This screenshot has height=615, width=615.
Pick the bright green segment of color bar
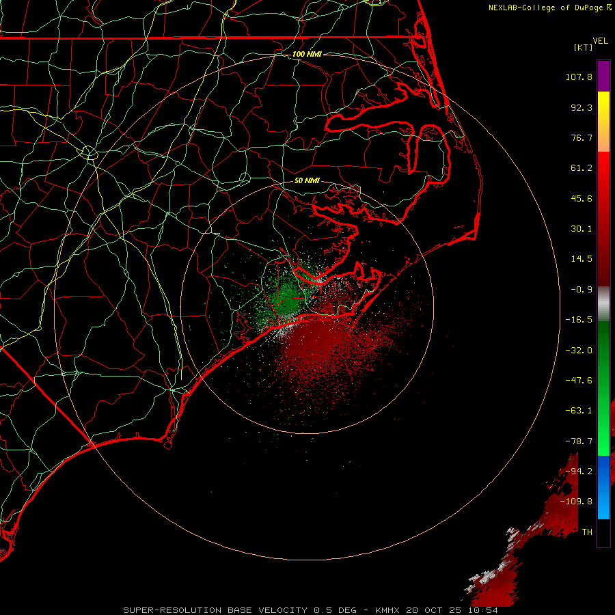pos(603,435)
